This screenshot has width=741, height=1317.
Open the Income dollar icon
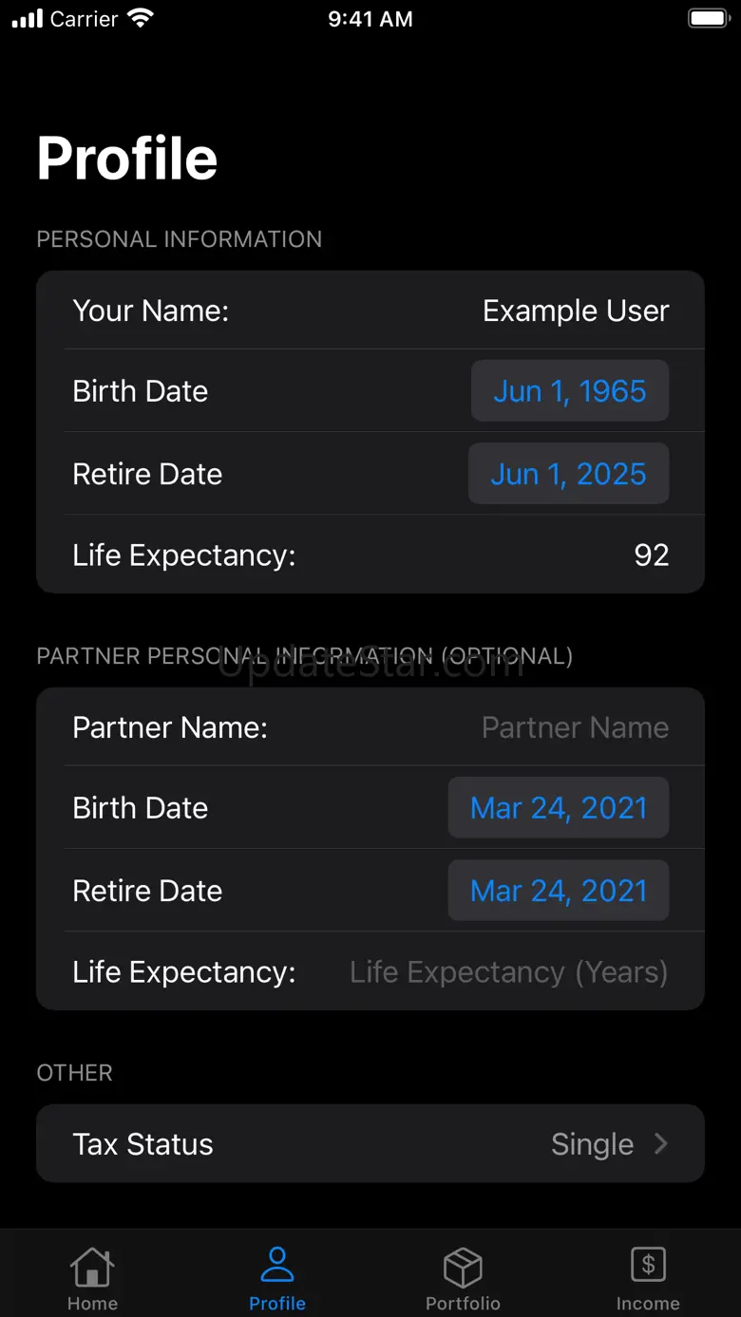click(x=648, y=1265)
